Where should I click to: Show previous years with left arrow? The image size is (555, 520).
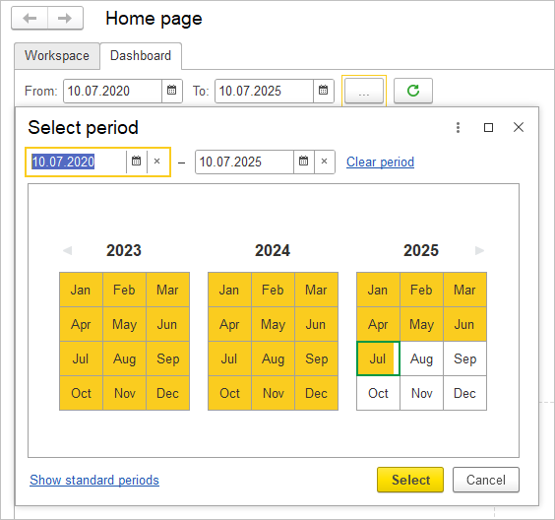[x=67, y=250]
